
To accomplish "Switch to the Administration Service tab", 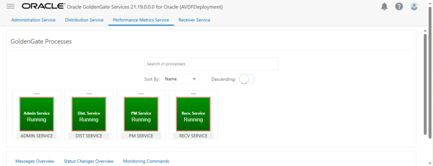I will click(x=33, y=20).
